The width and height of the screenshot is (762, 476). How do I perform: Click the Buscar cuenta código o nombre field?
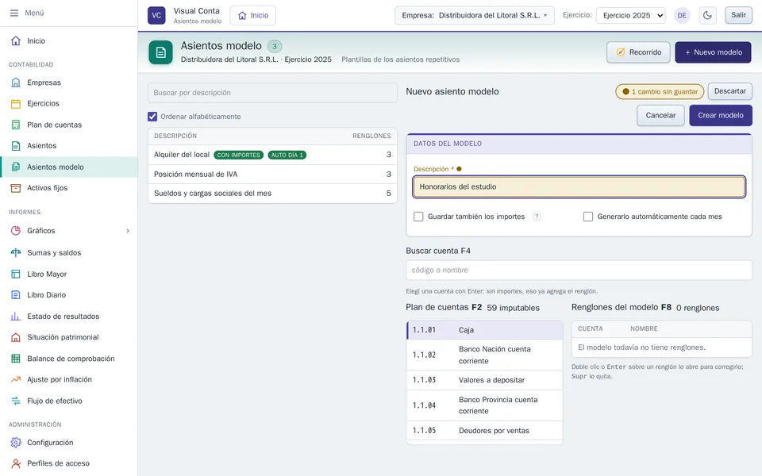pos(579,270)
